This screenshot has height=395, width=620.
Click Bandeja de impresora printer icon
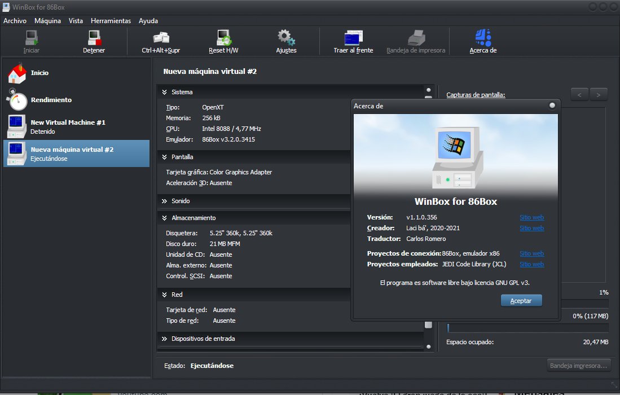416,38
